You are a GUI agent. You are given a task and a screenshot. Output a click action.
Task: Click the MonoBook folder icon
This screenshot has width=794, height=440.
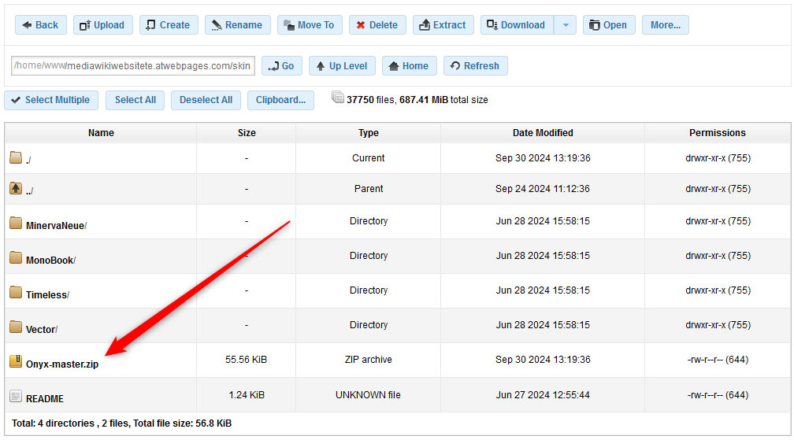pos(16,257)
